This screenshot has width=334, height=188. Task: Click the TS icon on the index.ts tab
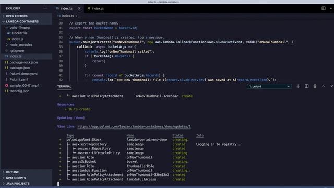(x=57, y=8)
